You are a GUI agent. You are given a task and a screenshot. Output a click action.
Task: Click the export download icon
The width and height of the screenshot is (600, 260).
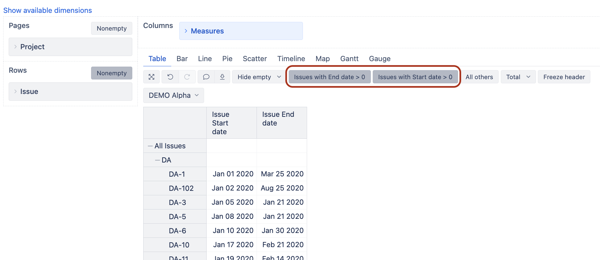222,77
